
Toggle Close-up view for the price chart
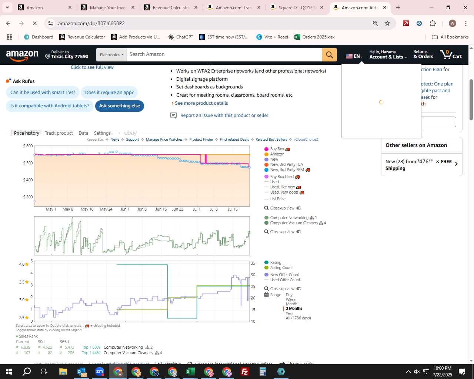[298, 208]
